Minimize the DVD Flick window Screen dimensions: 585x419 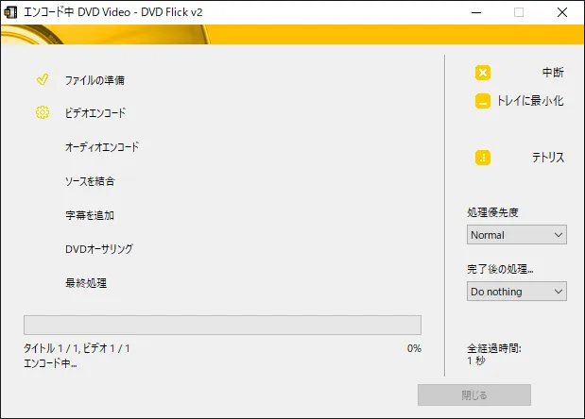[x=476, y=12]
